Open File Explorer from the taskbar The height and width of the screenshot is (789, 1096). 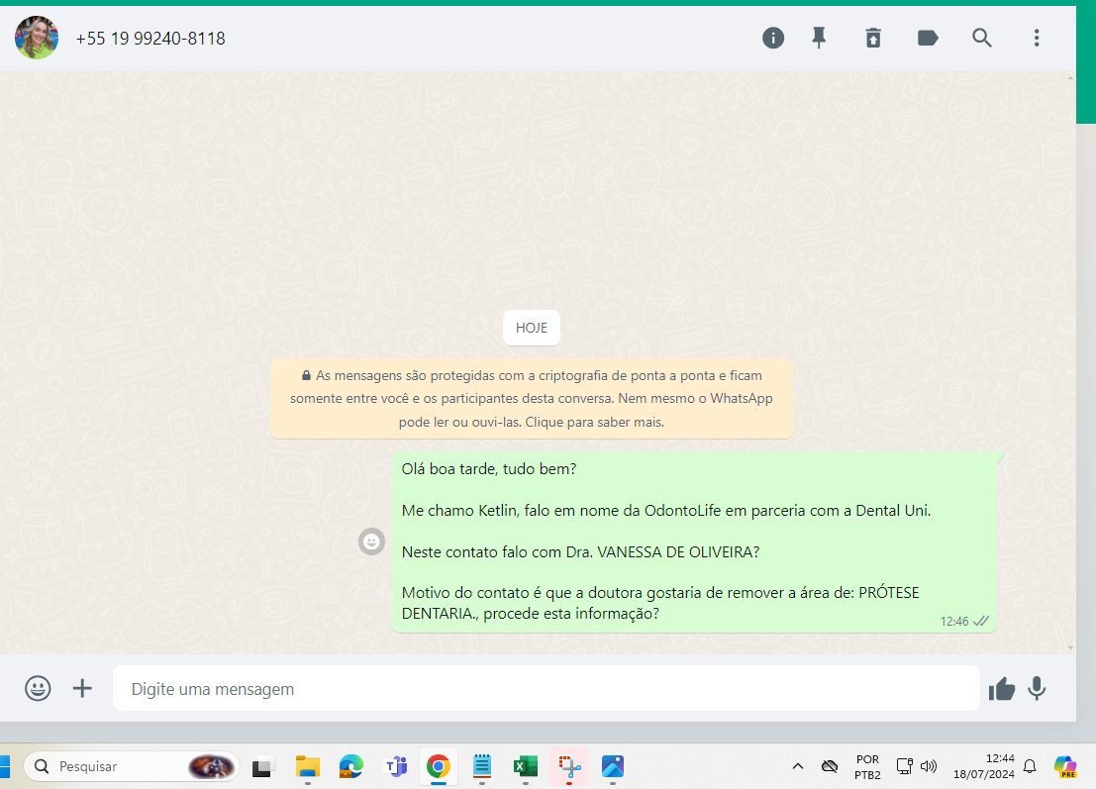pos(308,766)
